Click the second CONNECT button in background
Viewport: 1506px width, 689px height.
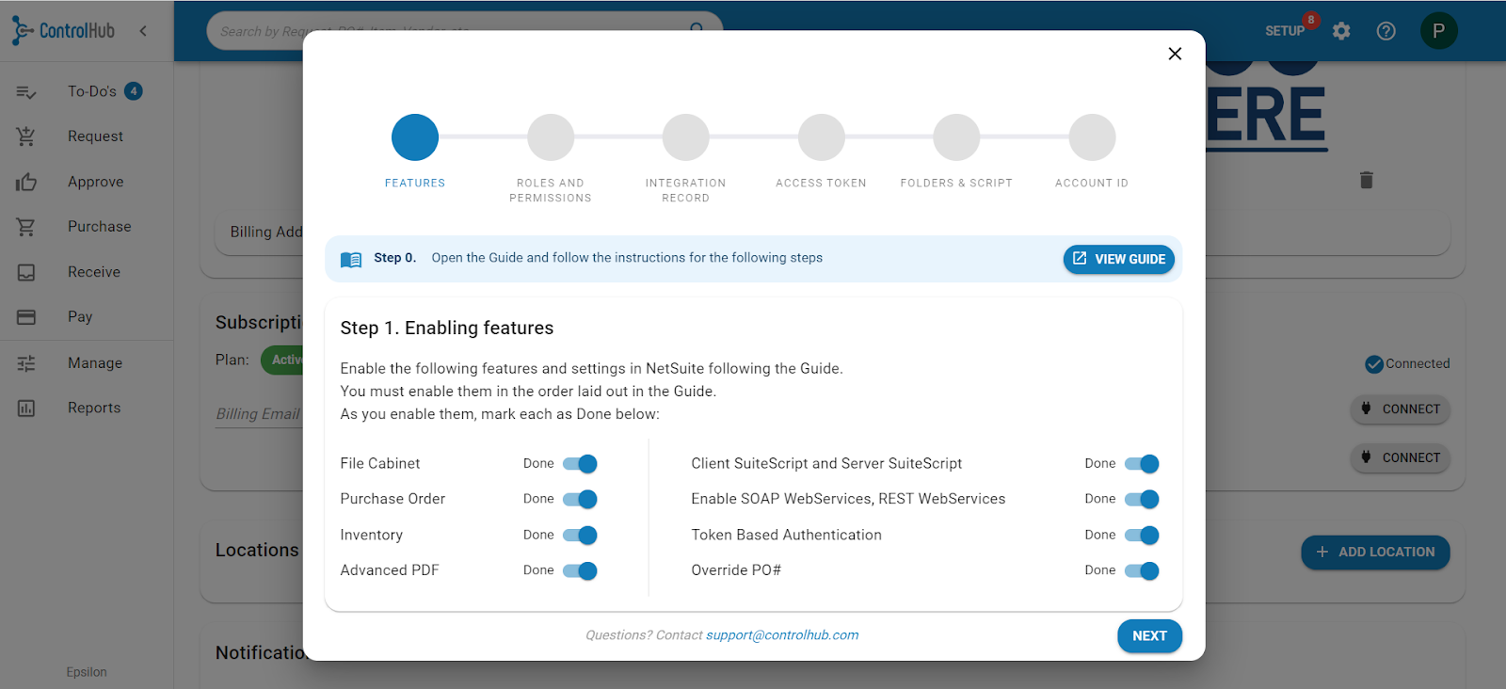pos(1400,458)
